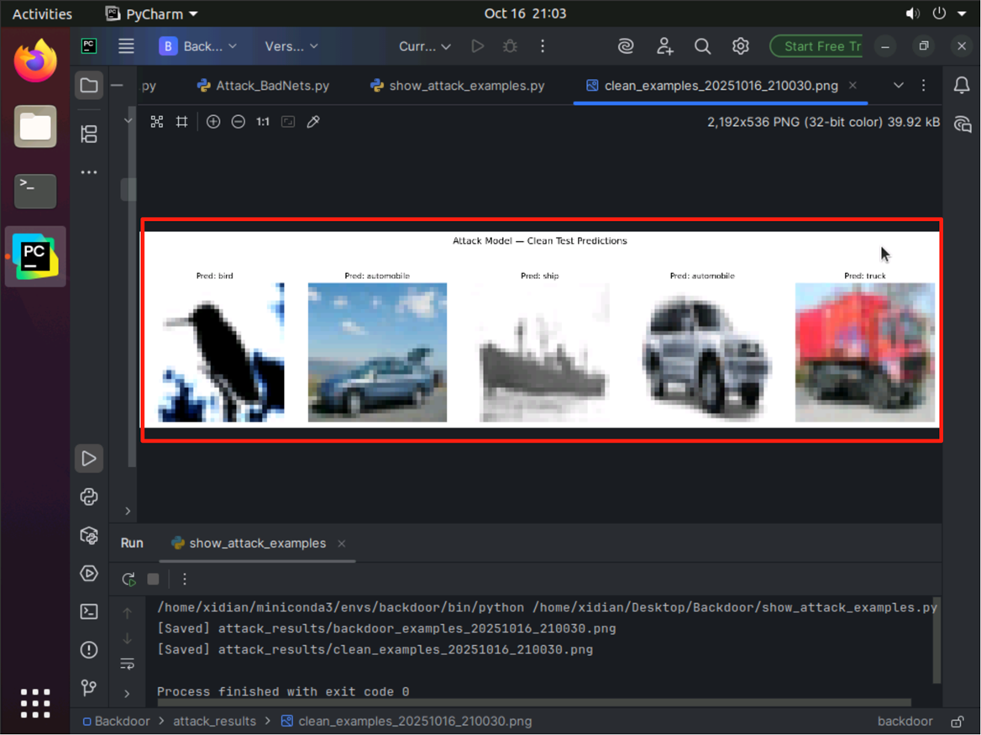Click the Run console horizontal scrollbar
The height and width of the screenshot is (735, 981).
point(533,703)
